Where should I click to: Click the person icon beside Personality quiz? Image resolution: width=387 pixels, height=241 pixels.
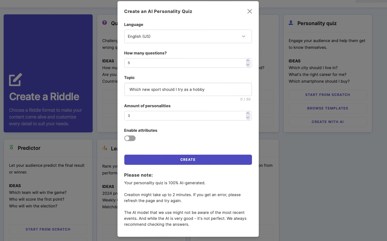click(291, 23)
